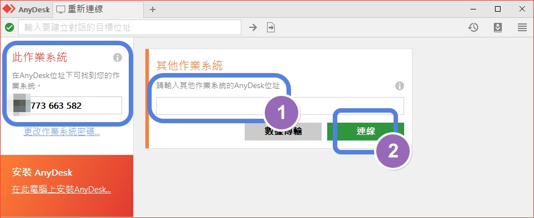Screen dimensions: 534x218
Task: Click the connect arrow icon
Action: click(253, 27)
